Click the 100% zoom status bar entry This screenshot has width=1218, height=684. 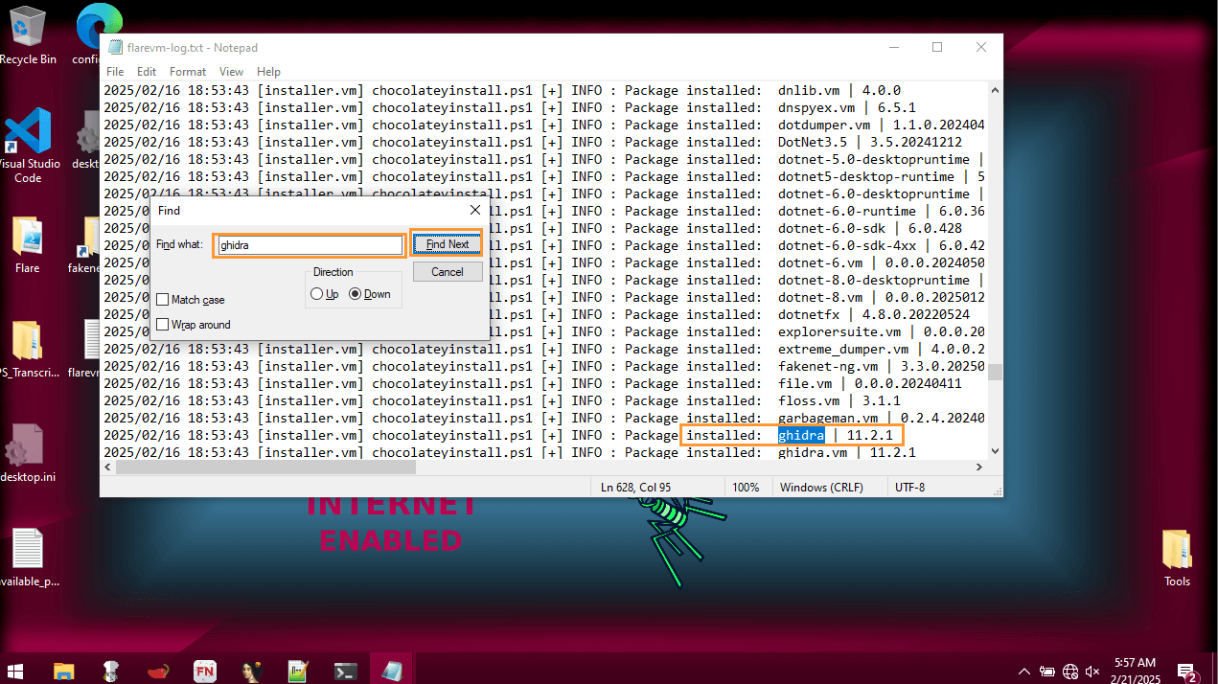tap(746, 488)
